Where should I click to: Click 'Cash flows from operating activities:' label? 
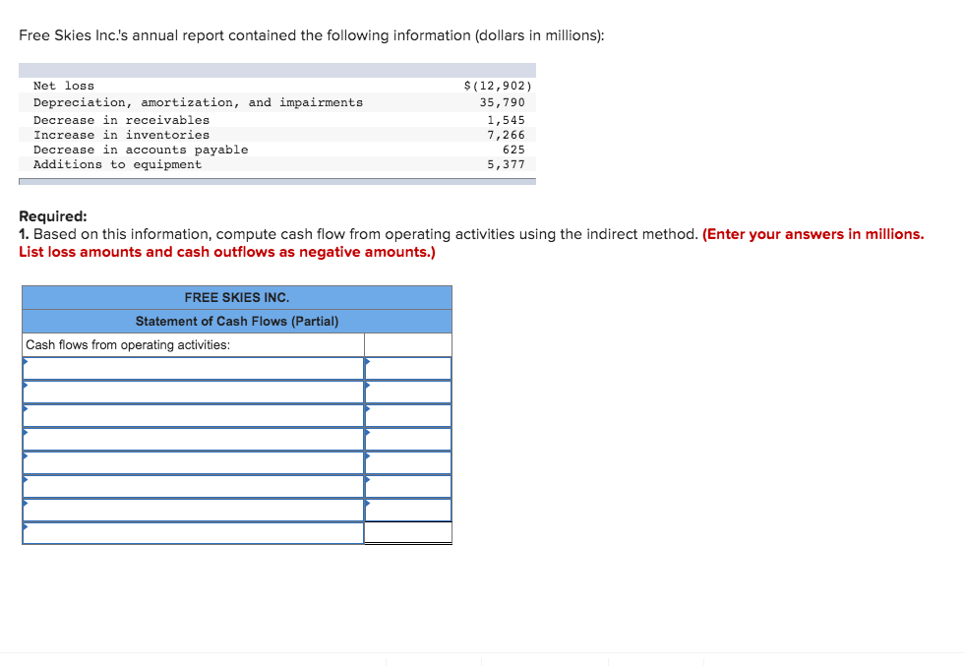[x=128, y=345]
